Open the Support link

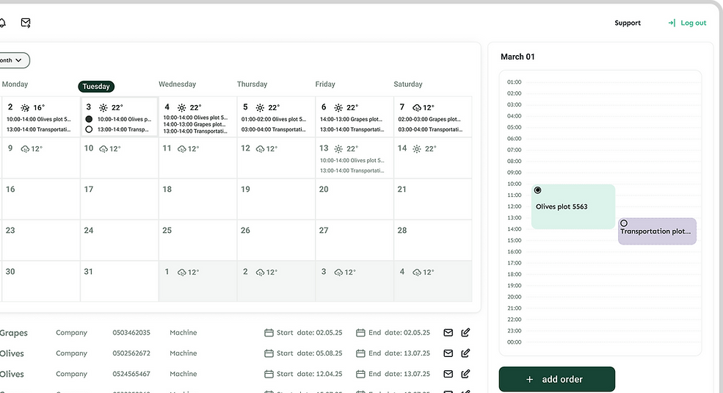tap(628, 23)
